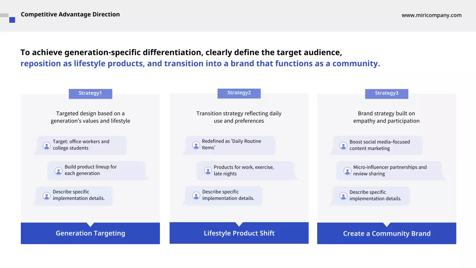The height and width of the screenshot is (268, 476).
Task: Click the Generation Targeting banner
Action: pyautogui.click(x=90, y=233)
